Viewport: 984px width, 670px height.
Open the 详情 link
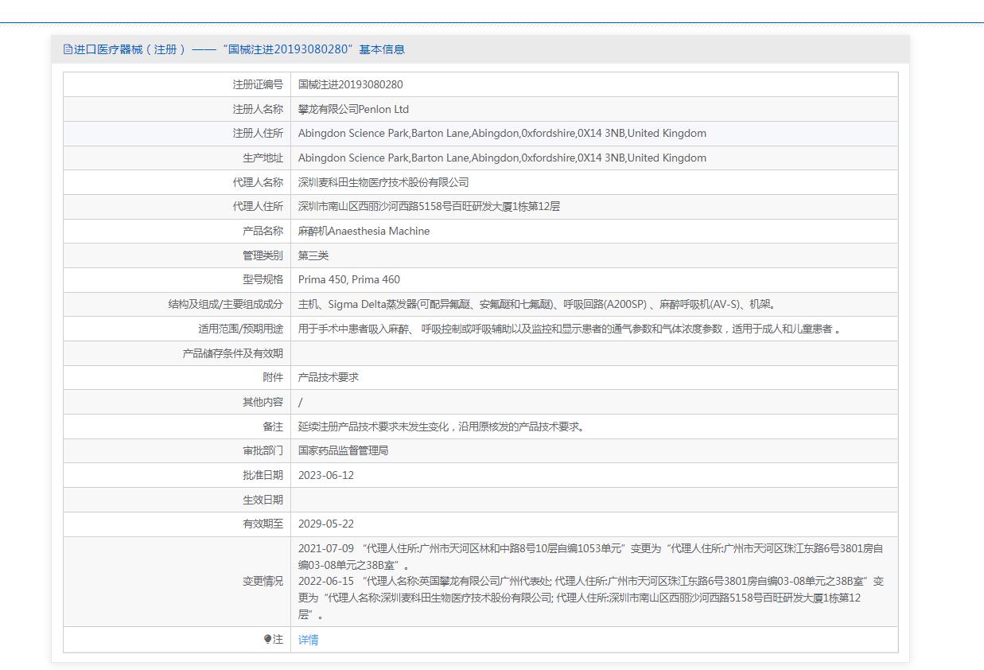(308, 640)
